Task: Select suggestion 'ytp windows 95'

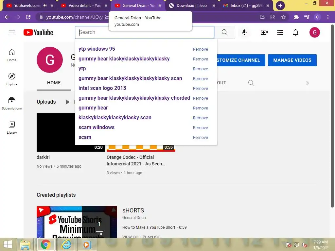Action: pyautogui.click(x=97, y=49)
